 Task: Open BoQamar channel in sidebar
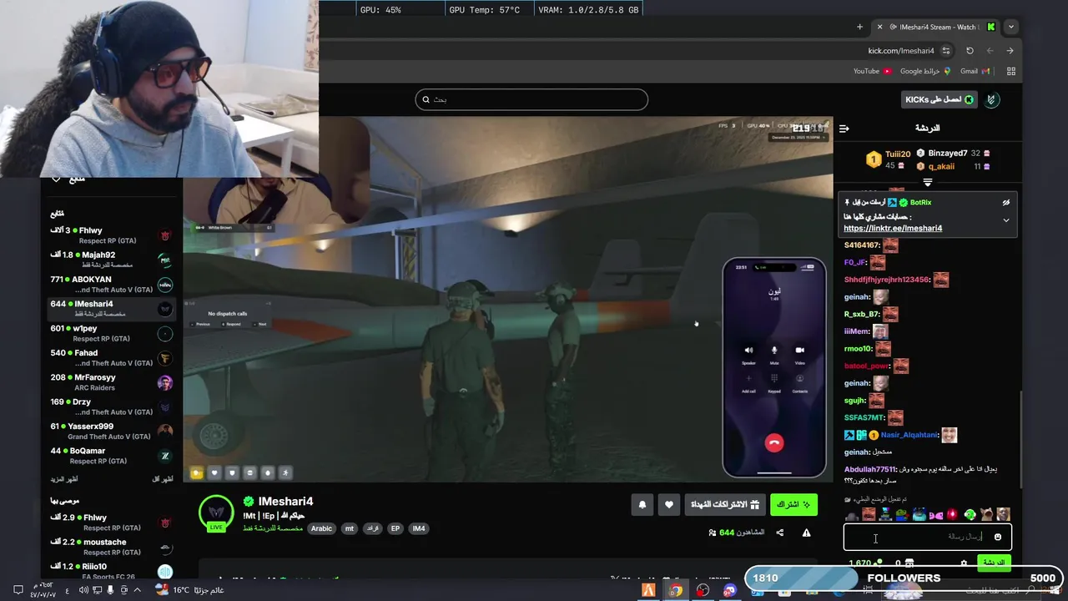(x=111, y=456)
